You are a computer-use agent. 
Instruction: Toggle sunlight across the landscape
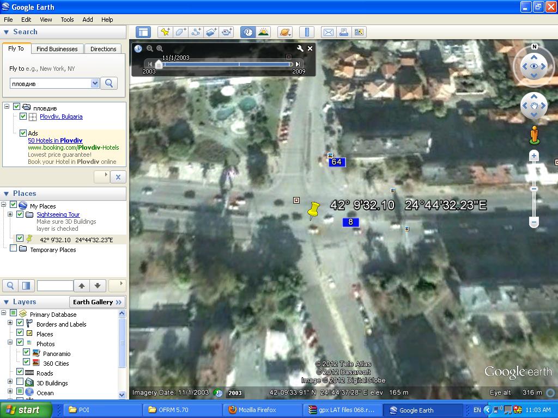(264, 32)
